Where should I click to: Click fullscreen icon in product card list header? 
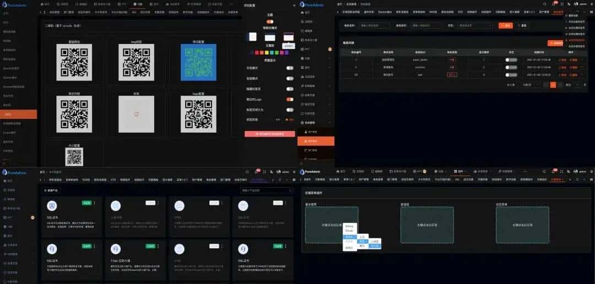264,172
